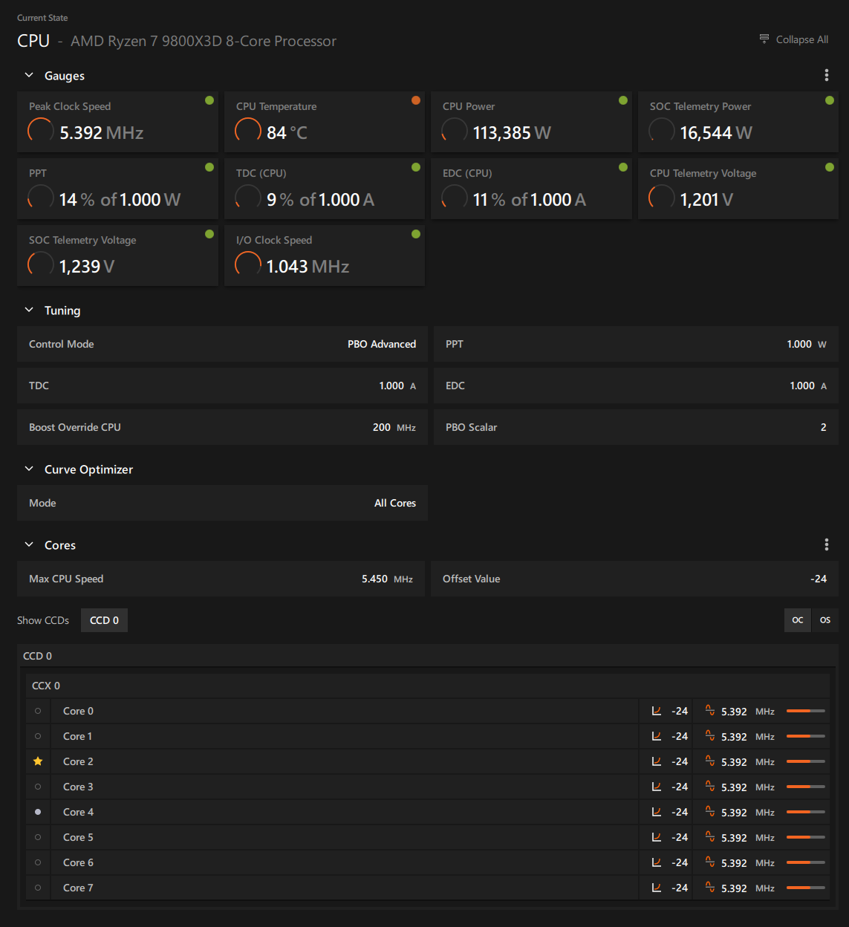Click the Core 7 frequency bar
The height and width of the screenshot is (927, 849).
point(806,888)
